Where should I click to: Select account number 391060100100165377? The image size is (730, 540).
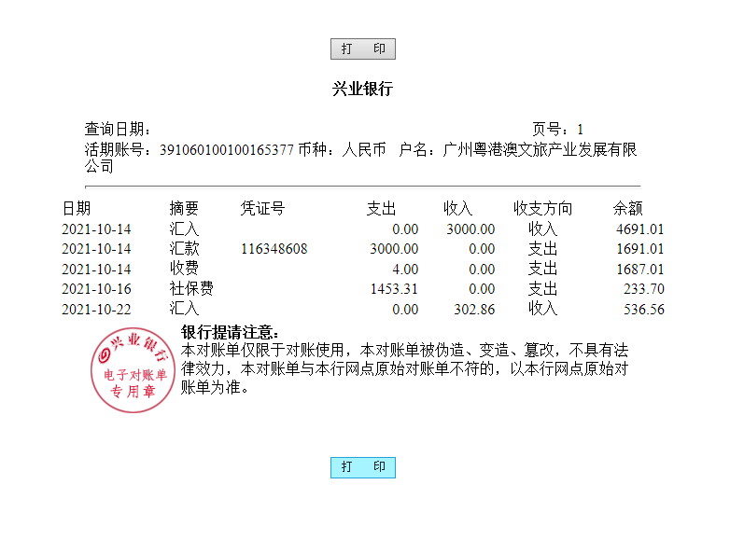(226, 150)
